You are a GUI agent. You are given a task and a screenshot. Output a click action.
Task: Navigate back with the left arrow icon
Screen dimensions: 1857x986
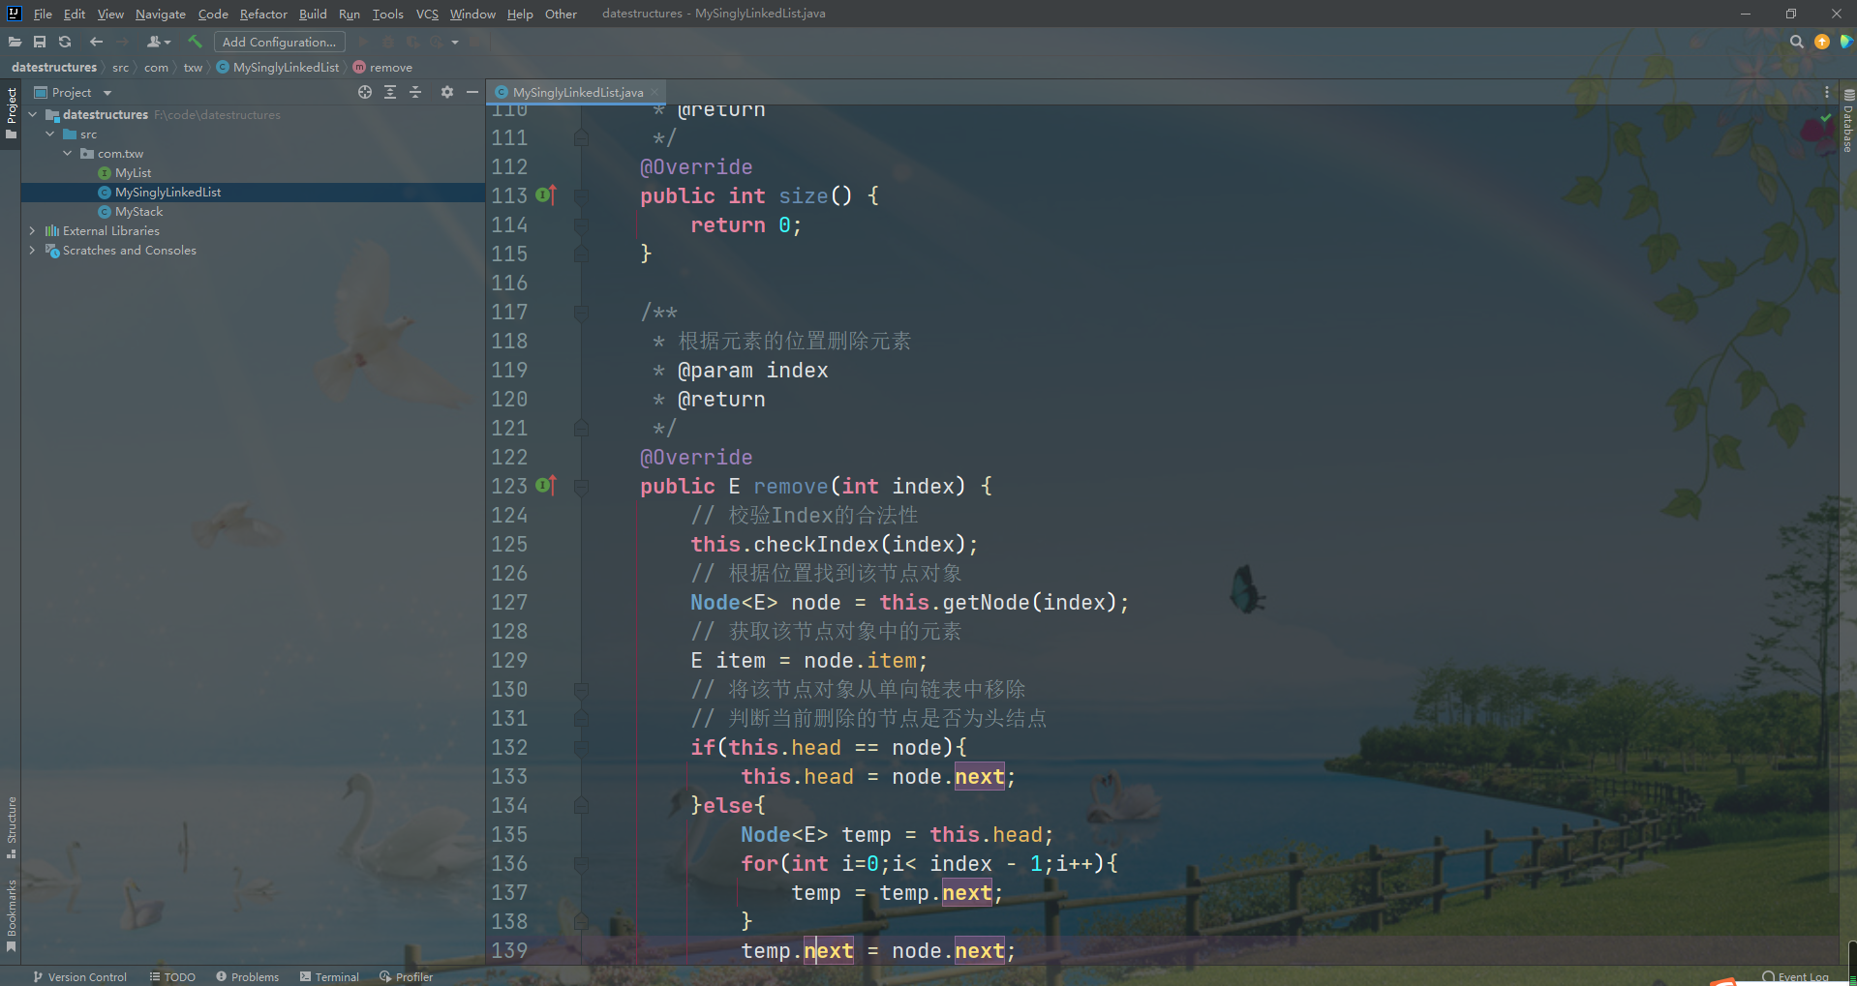(x=96, y=42)
